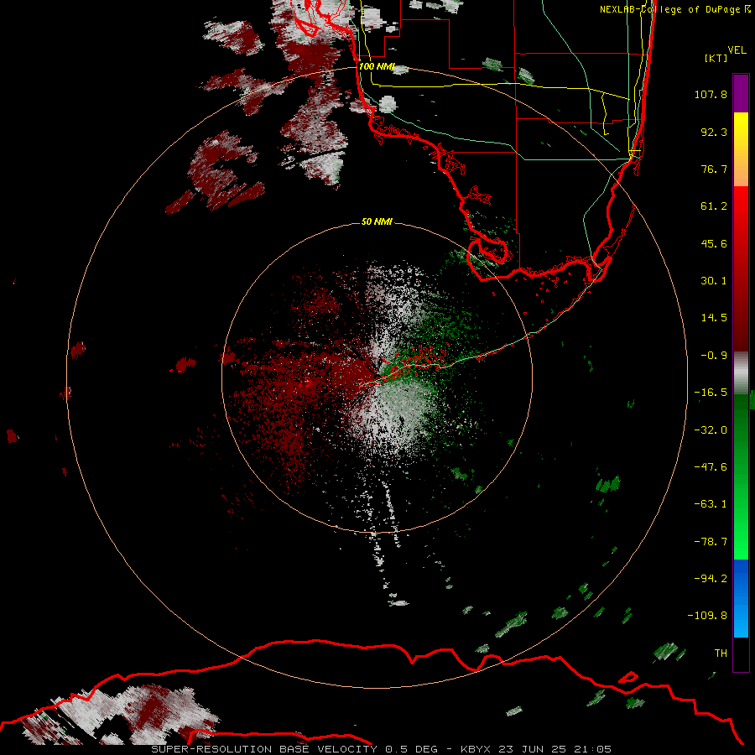
Task: Click the -0.9 scale value
Action: (714, 356)
